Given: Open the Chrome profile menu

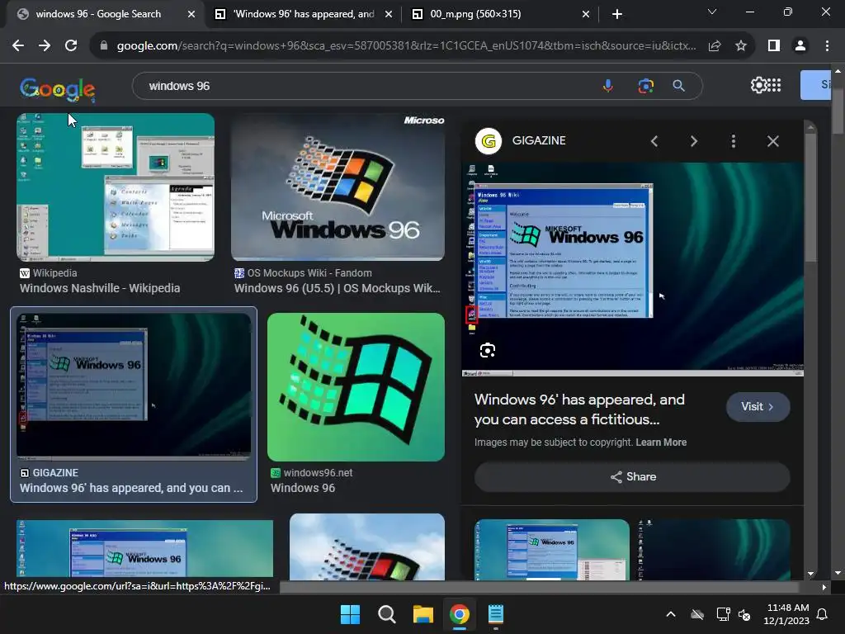Looking at the screenshot, I should [x=800, y=46].
